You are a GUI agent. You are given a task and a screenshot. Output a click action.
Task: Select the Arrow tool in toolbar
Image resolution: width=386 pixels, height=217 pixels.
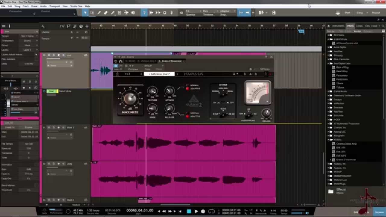point(85,13)
